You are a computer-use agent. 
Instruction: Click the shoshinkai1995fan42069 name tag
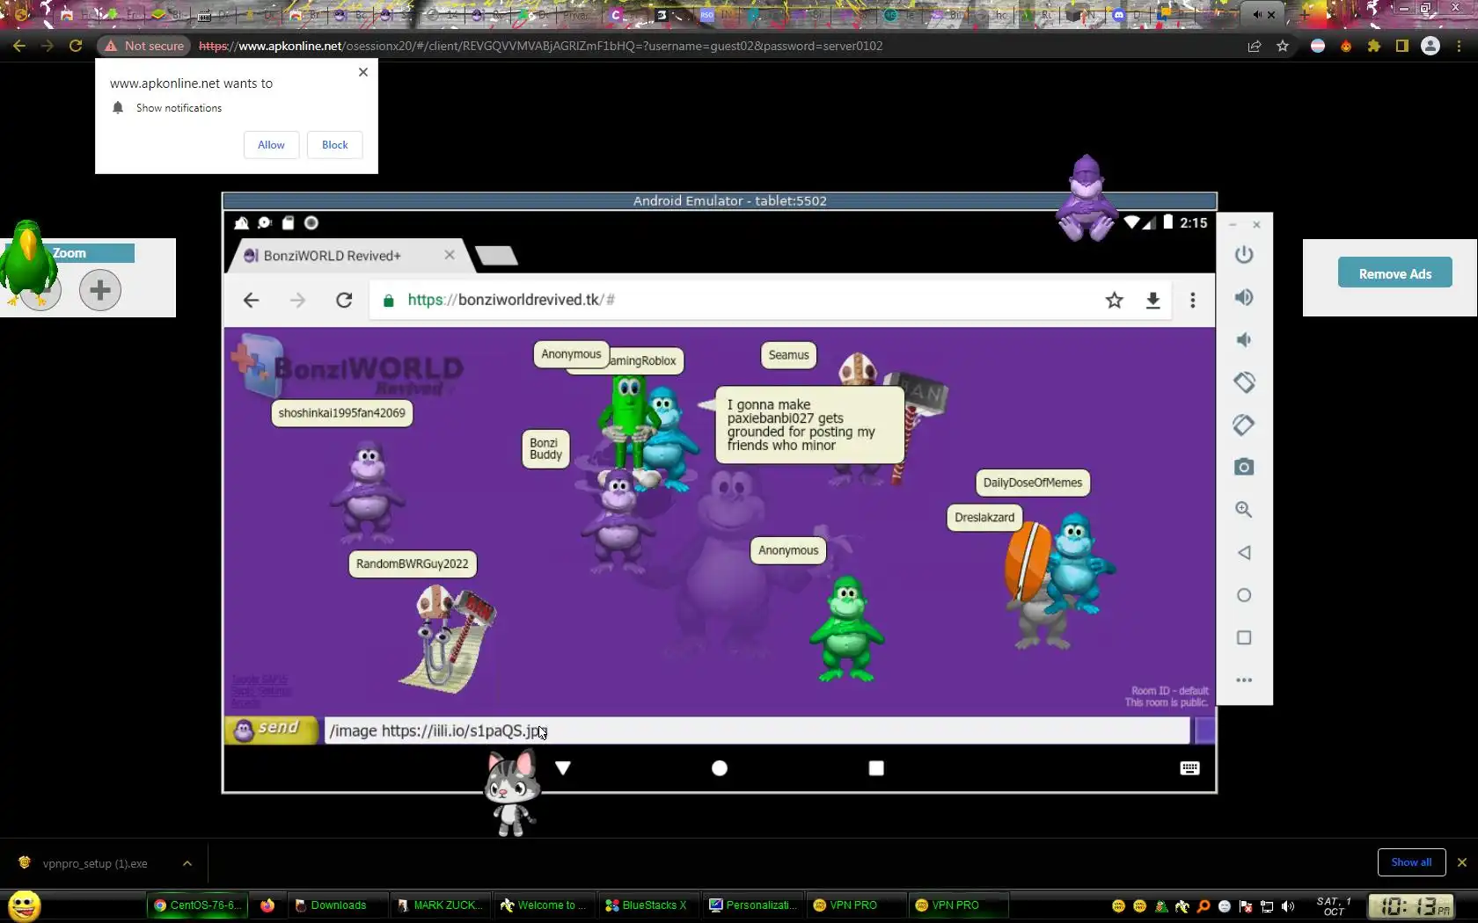click(342, 413)
